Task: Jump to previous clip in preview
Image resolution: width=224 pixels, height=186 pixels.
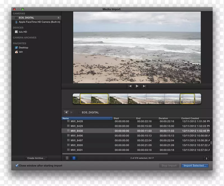Action: [130, 86]
